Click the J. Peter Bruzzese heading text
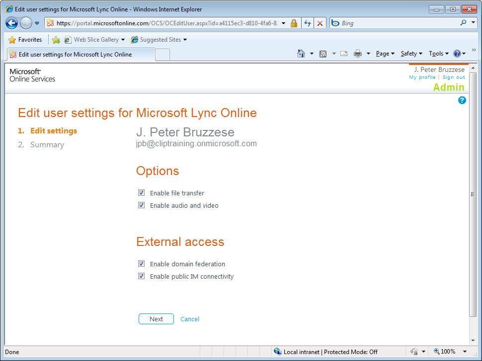The width and height of the screenshot is (482, 361). coord(185,132)
